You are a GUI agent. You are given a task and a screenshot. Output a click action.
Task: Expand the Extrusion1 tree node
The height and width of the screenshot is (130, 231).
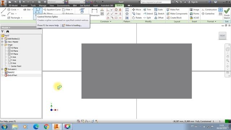point(2,69)
